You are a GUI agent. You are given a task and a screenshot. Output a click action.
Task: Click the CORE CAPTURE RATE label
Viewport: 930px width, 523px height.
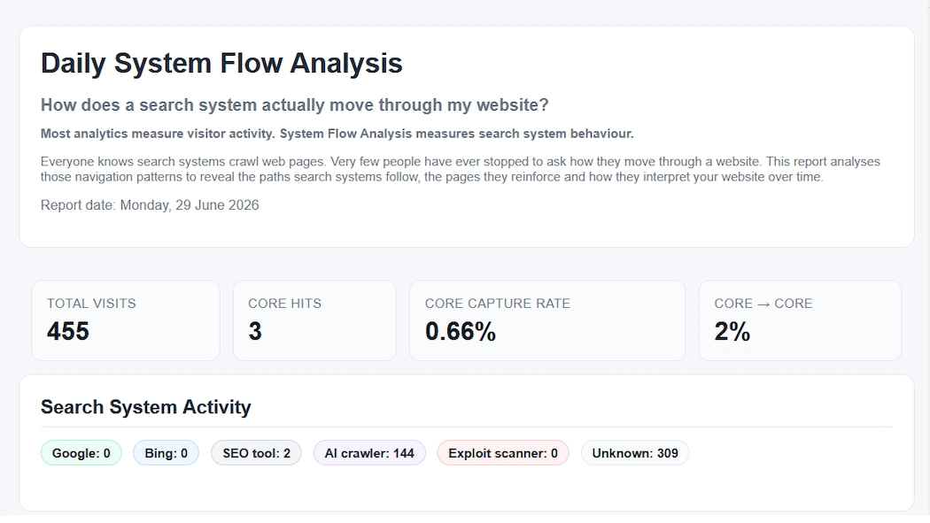(498, 304)
